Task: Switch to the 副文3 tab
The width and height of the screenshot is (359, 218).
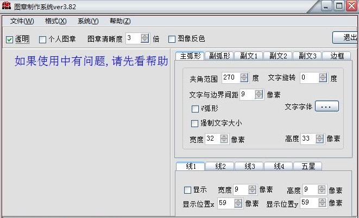Action: point(307,56)
